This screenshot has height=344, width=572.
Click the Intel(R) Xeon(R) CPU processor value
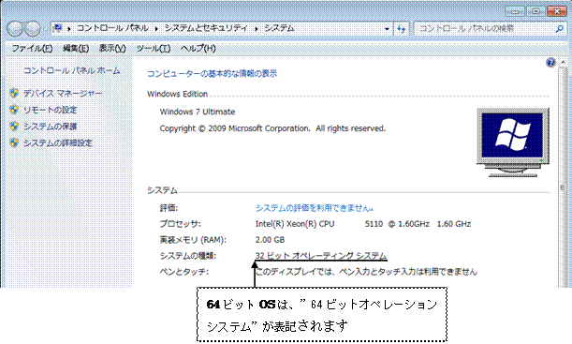click(x=363, y=224)
